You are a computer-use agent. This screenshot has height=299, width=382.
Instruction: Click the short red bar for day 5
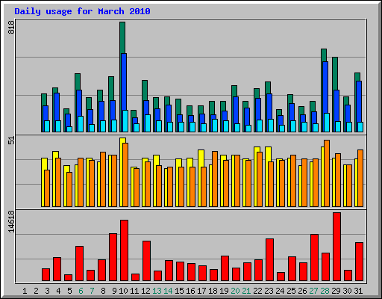click(68, 278)
